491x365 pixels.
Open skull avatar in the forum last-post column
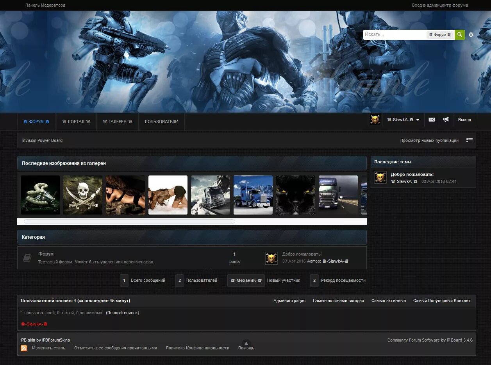pyautogui.click(x=271, y=258)
